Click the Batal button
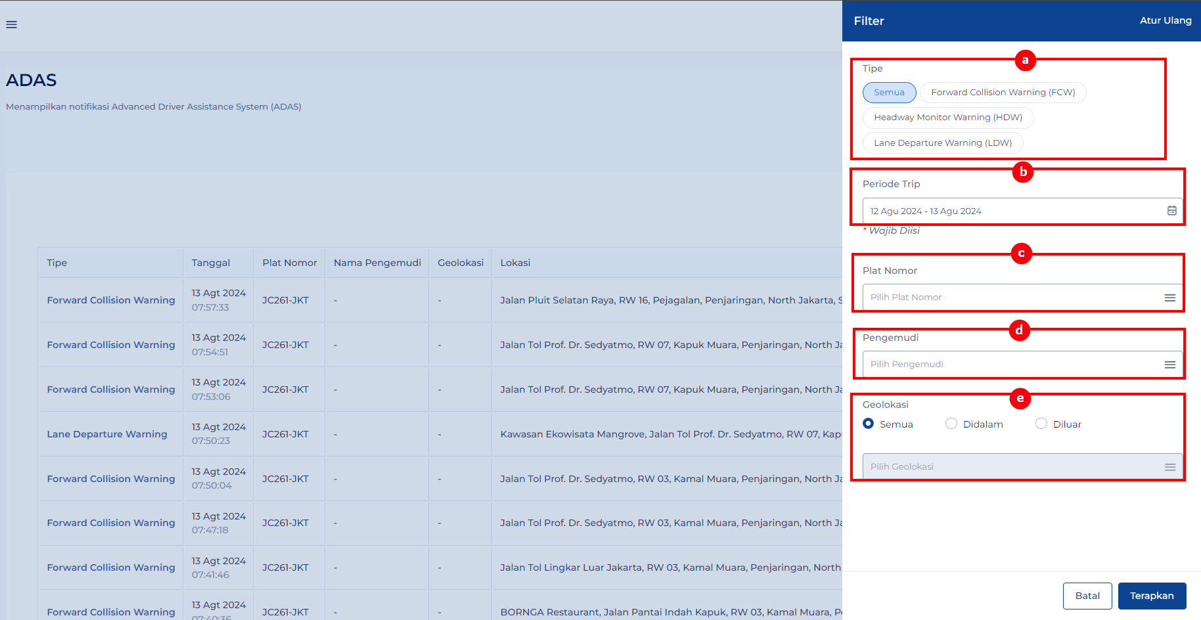Viewport: 1201px width, 620px height. click(x=1087, y=596)
